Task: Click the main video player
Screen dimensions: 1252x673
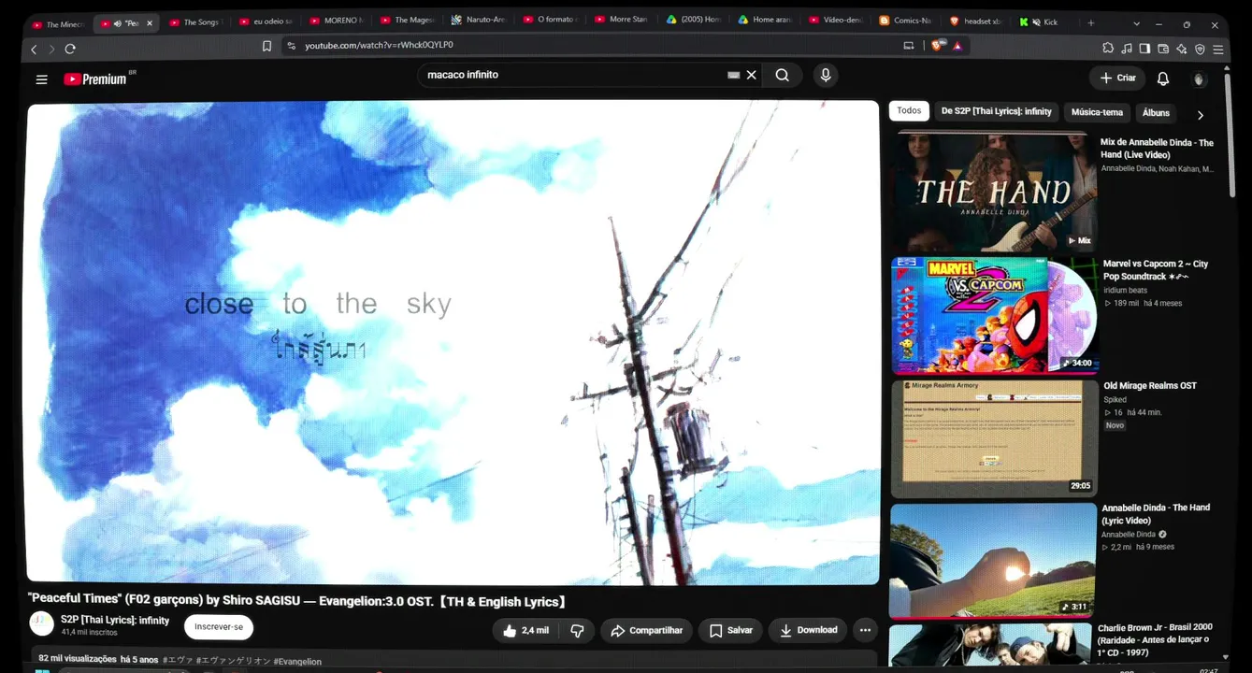Action: click(453, 342)
